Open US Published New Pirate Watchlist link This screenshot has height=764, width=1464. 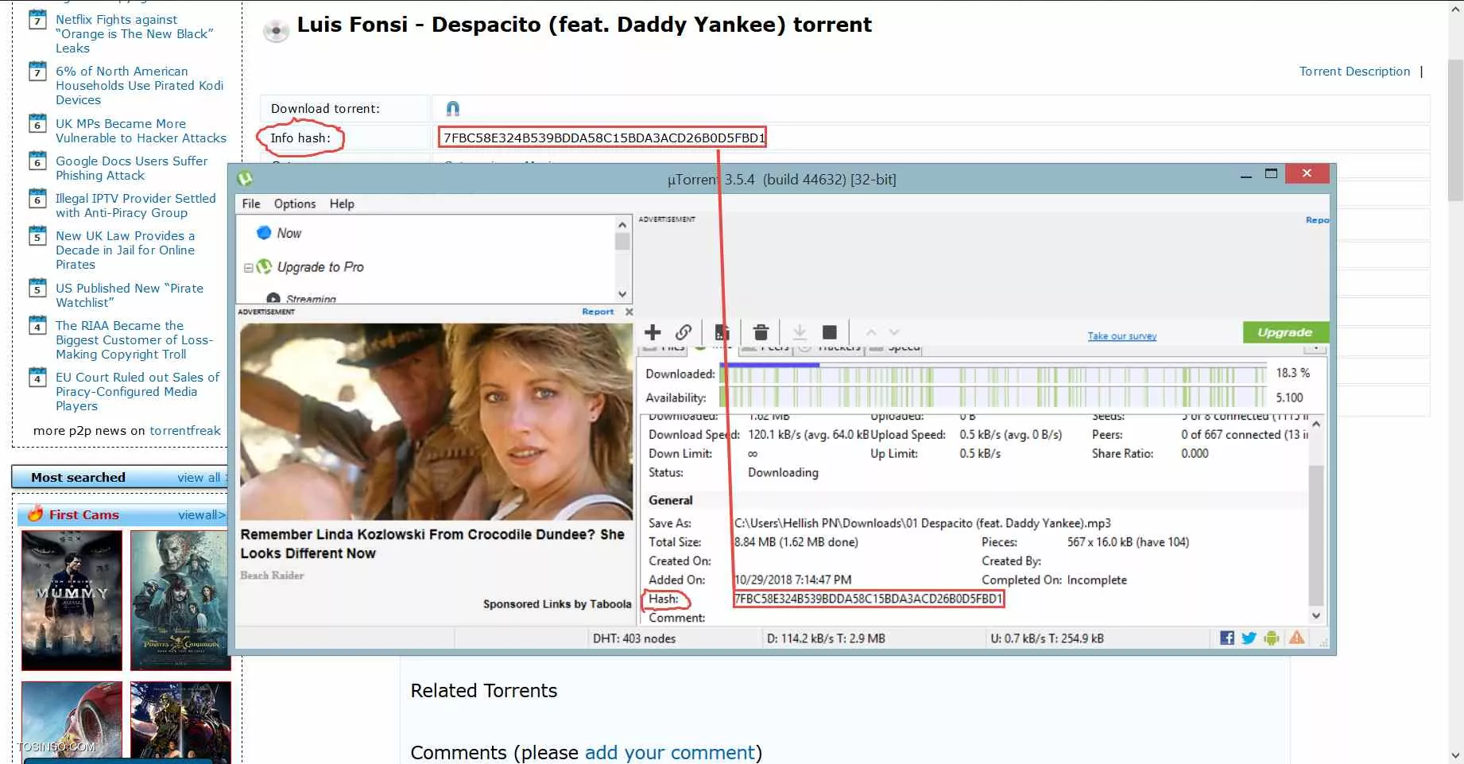point(130,295)
